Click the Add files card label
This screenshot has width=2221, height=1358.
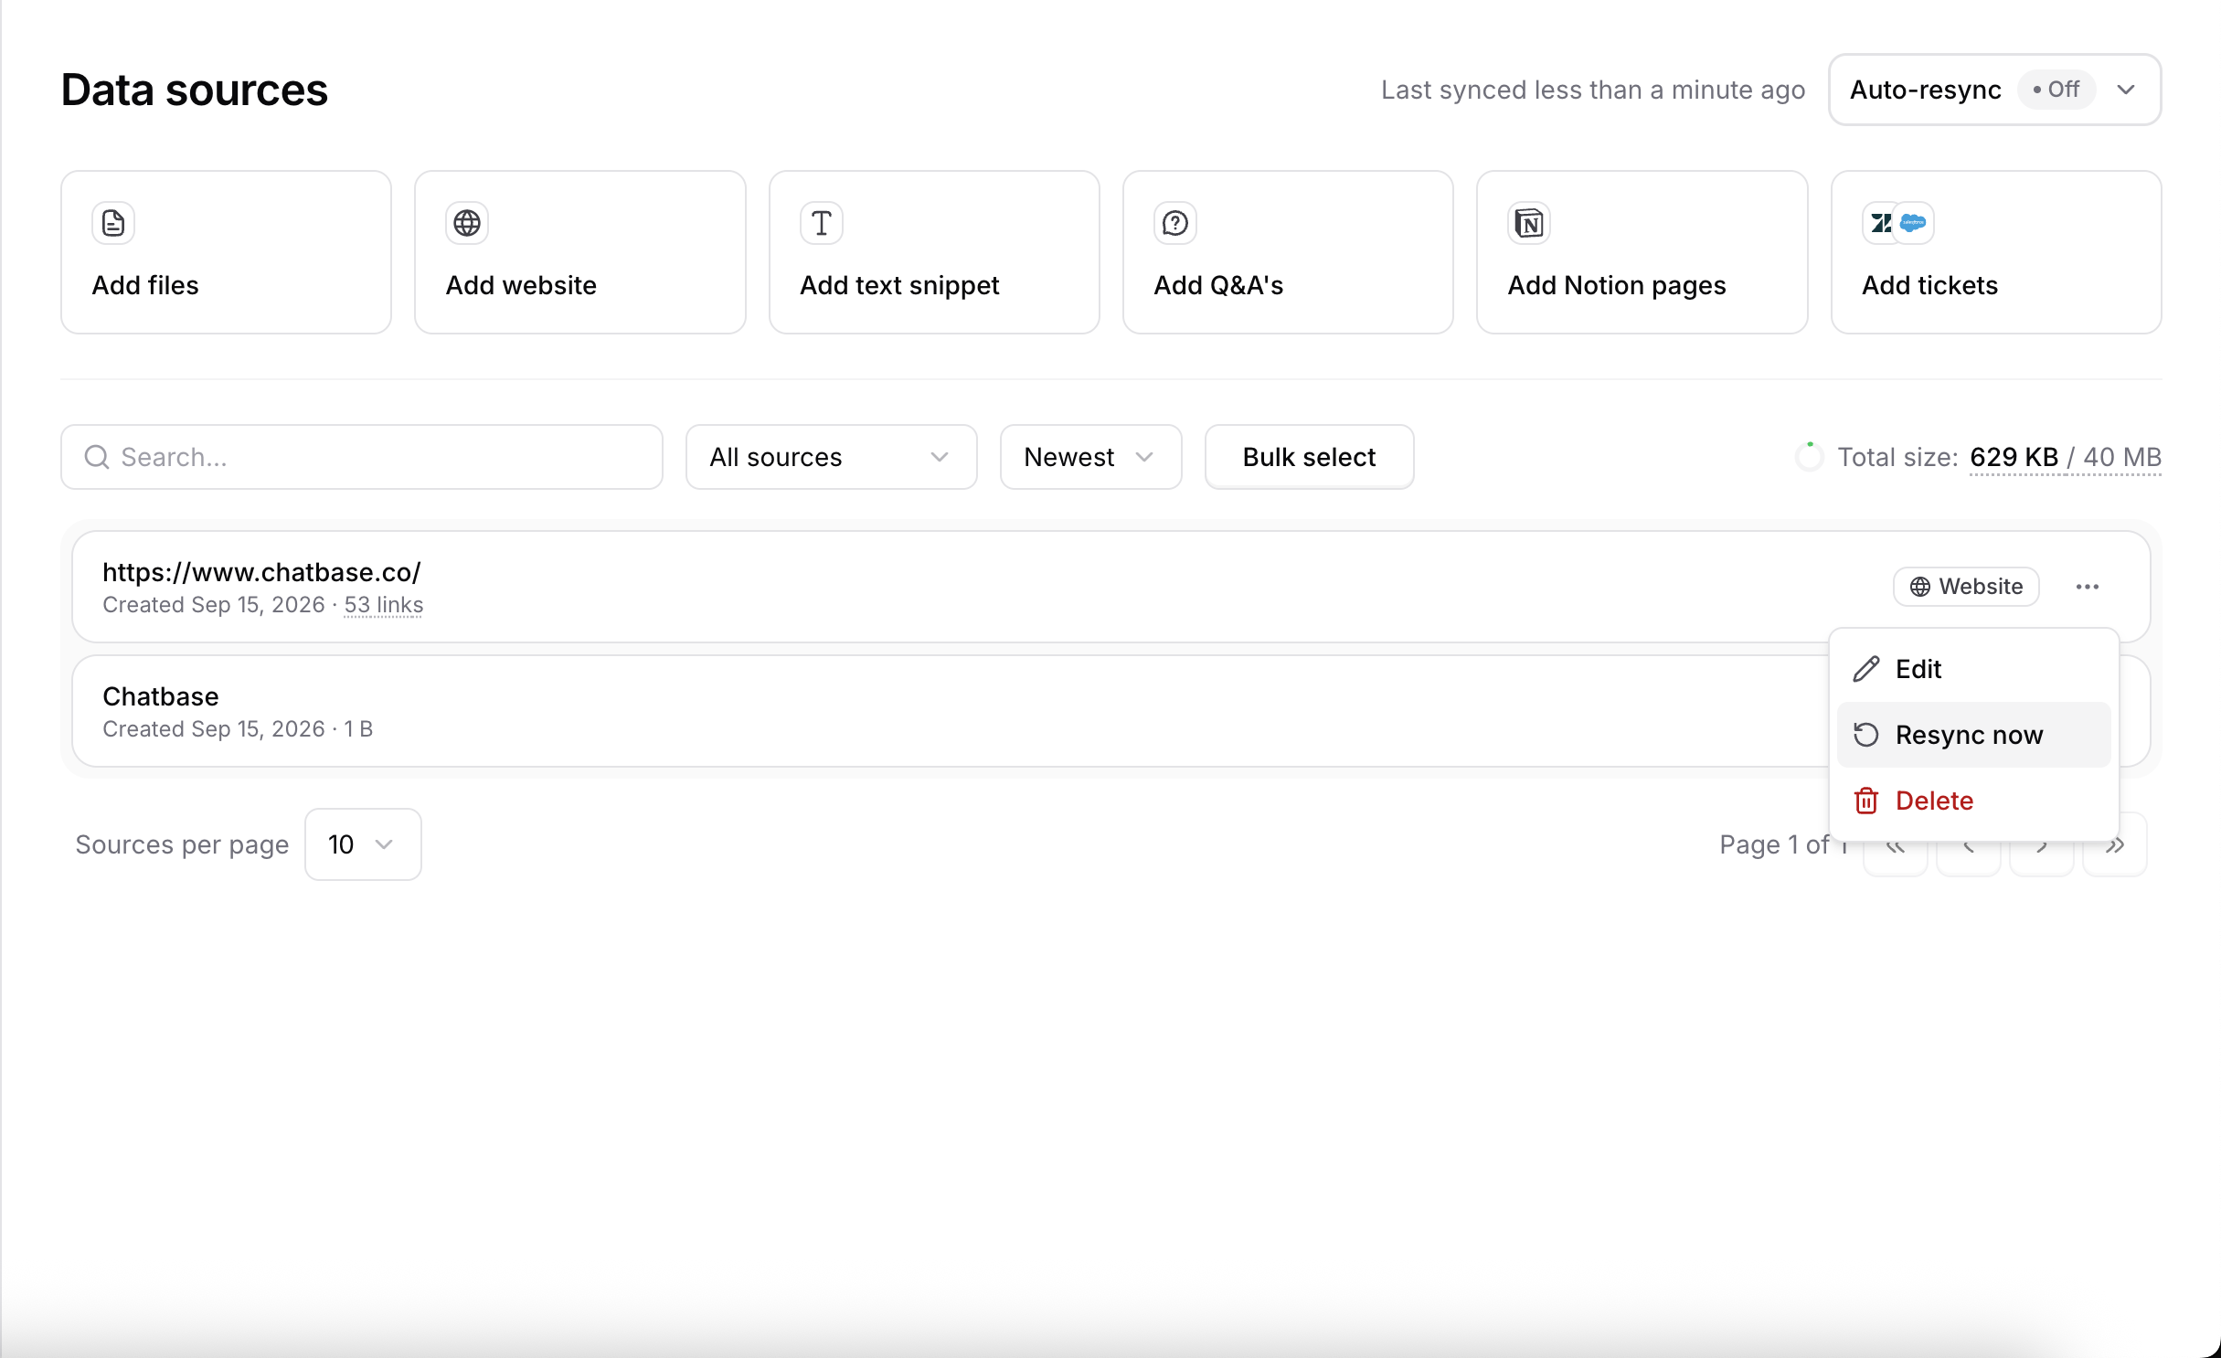point(145,285)
